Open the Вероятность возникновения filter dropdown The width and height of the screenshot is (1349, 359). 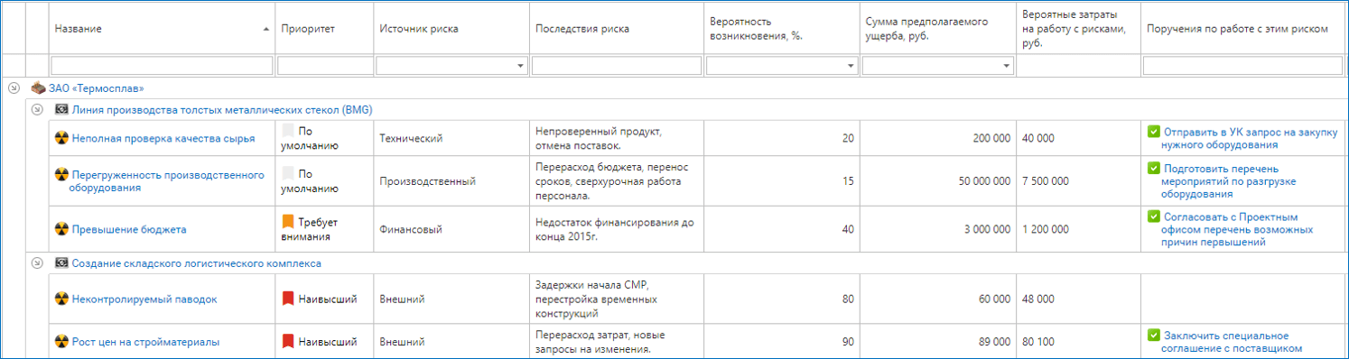(x=851, y=66)
